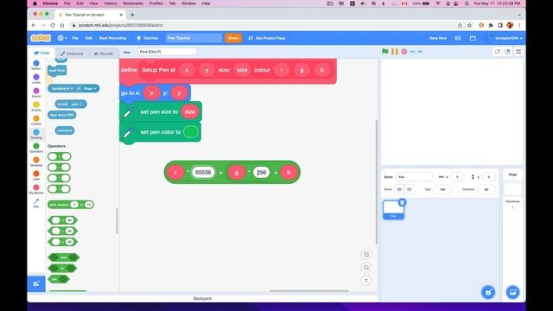Screen dimensions: 553x311
Task: Select the Control block category
Action: point(36,120)
